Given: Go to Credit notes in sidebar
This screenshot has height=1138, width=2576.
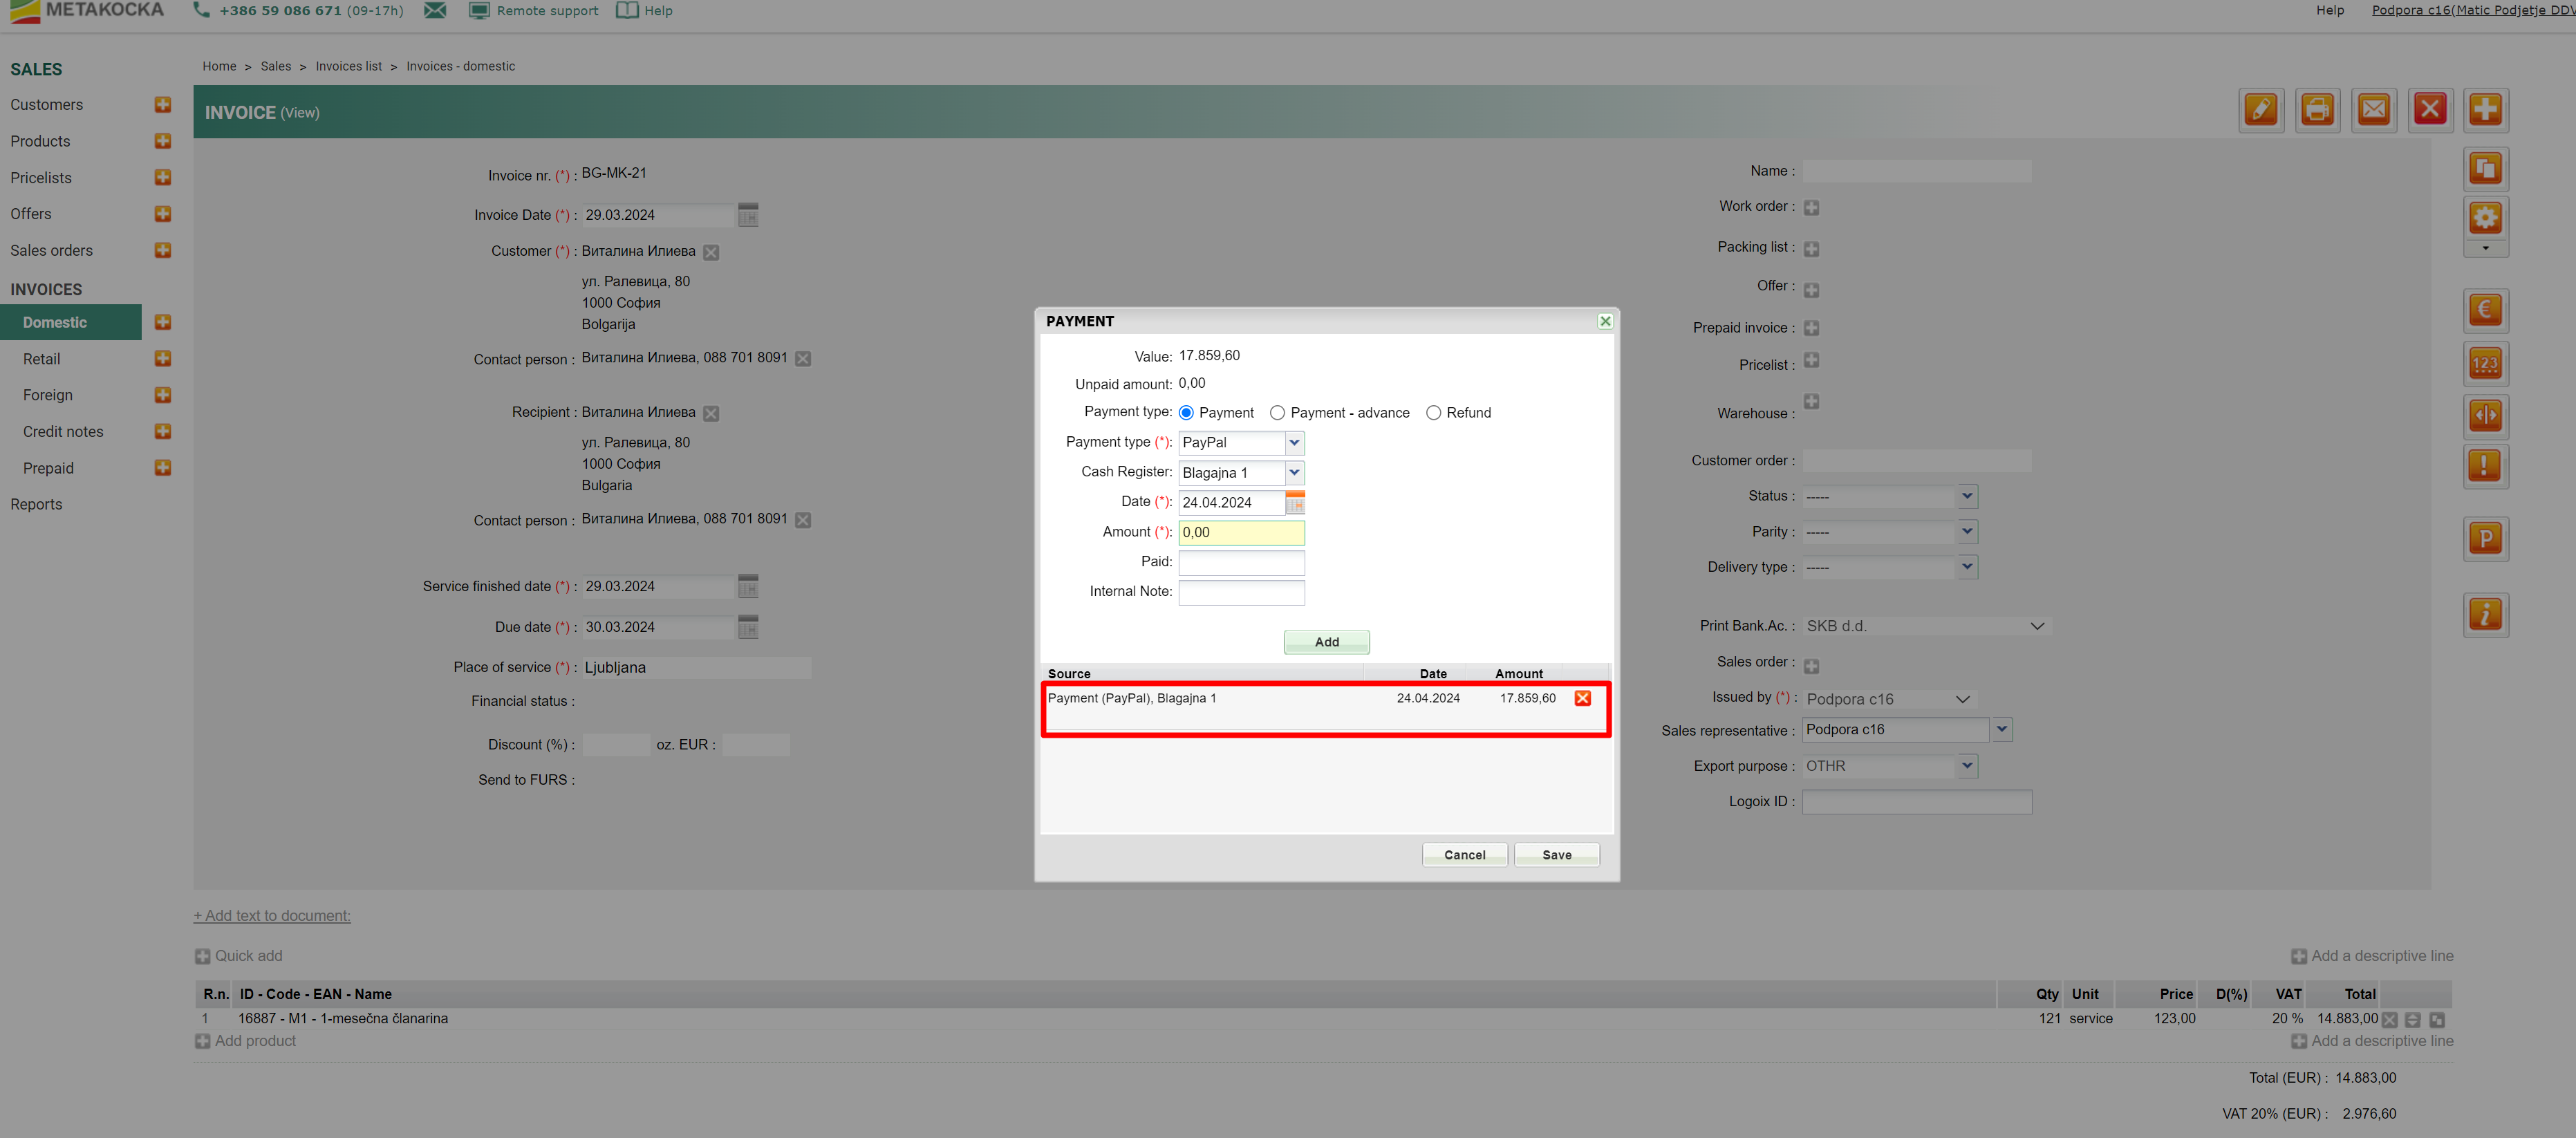Looking at the screenshot, I should coord(63,432).
